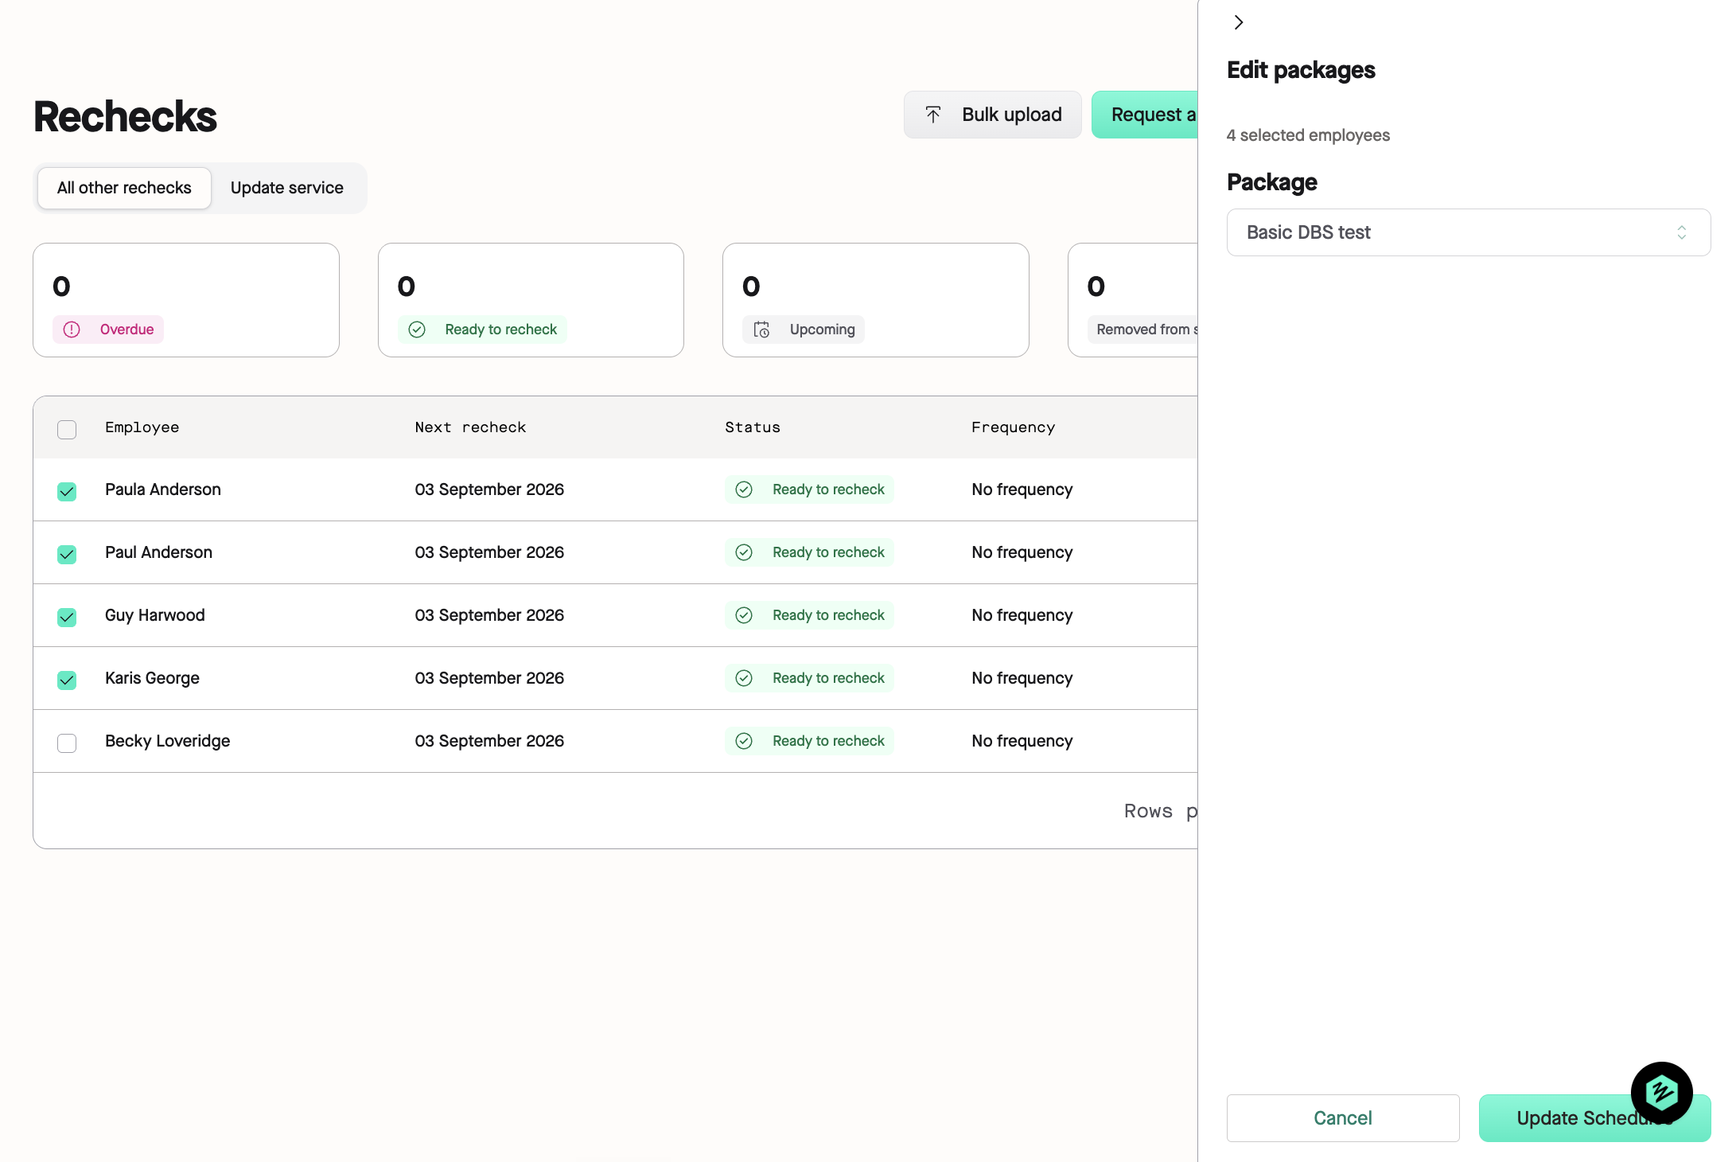Click the Update Schedules button

click(x=1594, y=1118)
